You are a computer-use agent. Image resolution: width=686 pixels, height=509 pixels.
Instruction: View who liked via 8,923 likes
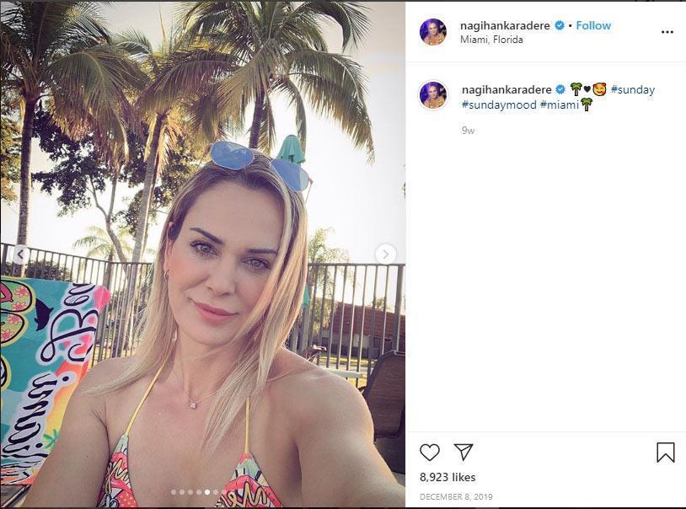tap(448, 477)
